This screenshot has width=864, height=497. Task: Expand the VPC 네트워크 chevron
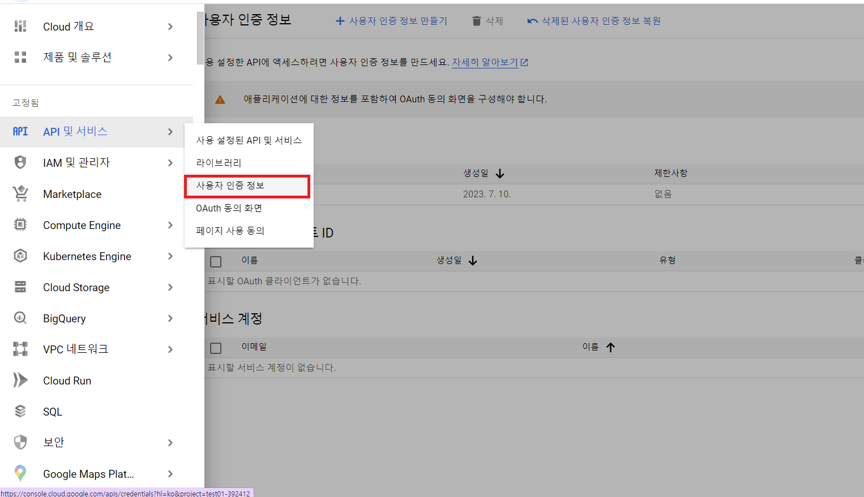pos(170,349)
